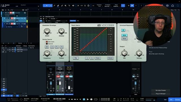Viewport: 181px width, 102px height.
Task: Select Noise for unvoiced replacement
Action: tap(124, 35)
